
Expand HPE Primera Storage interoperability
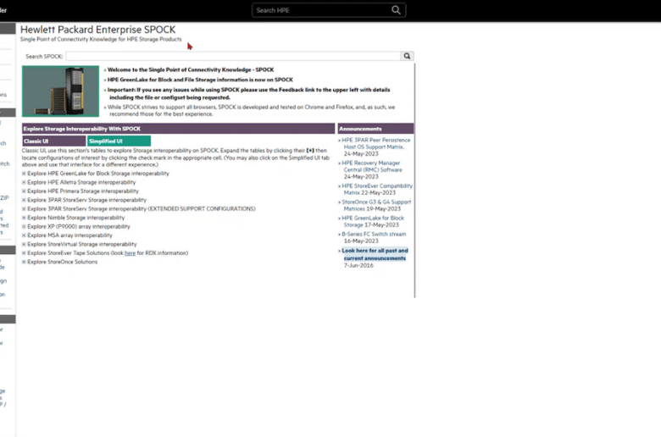pos(24,191)
